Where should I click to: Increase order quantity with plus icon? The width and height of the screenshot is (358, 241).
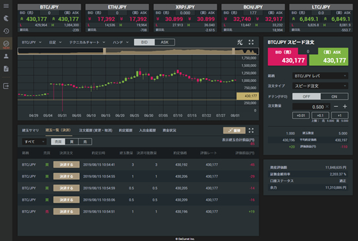pyautogui.click(x=345, y=106)
